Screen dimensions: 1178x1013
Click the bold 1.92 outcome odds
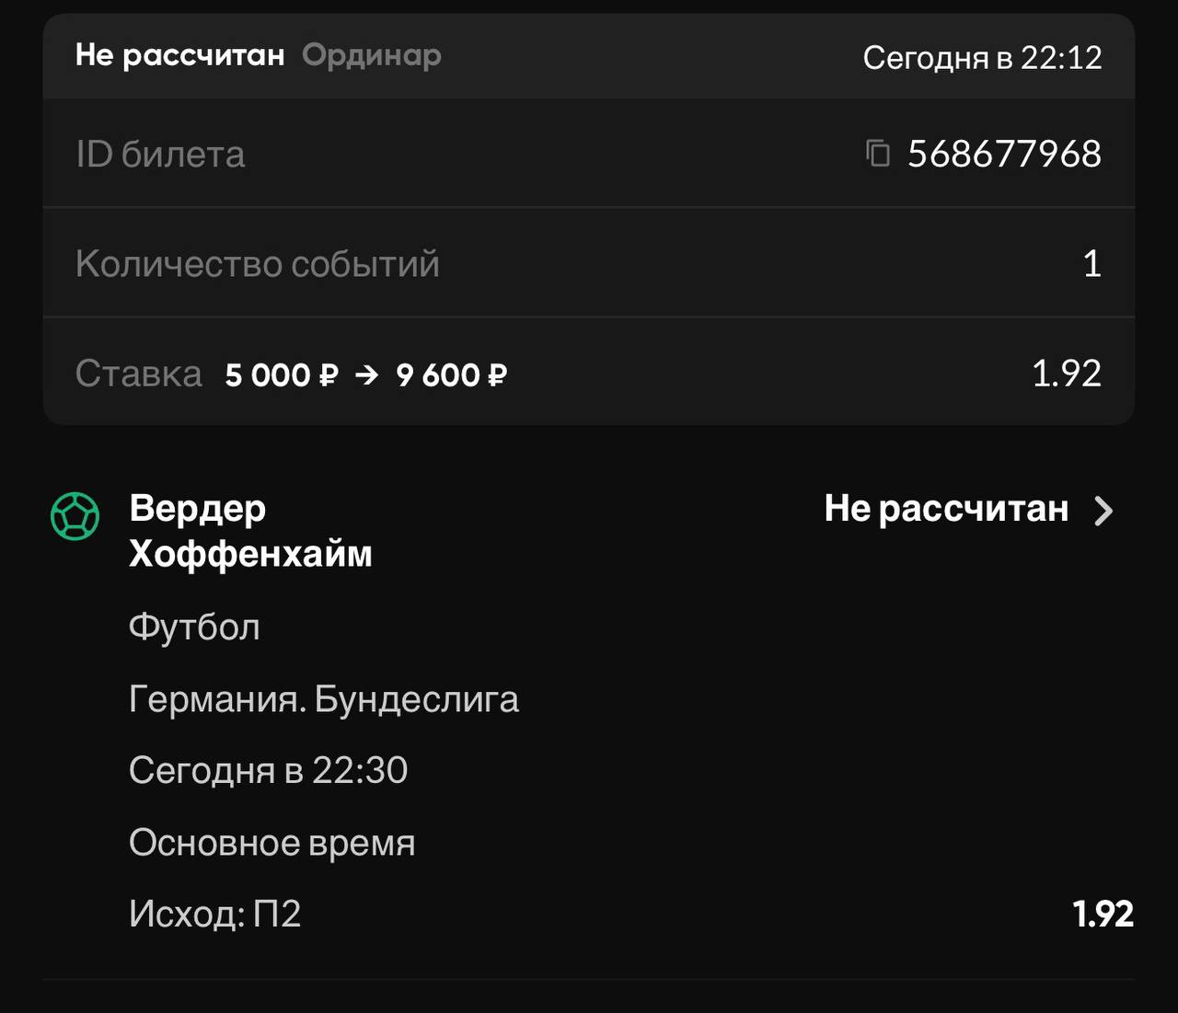1103,914
